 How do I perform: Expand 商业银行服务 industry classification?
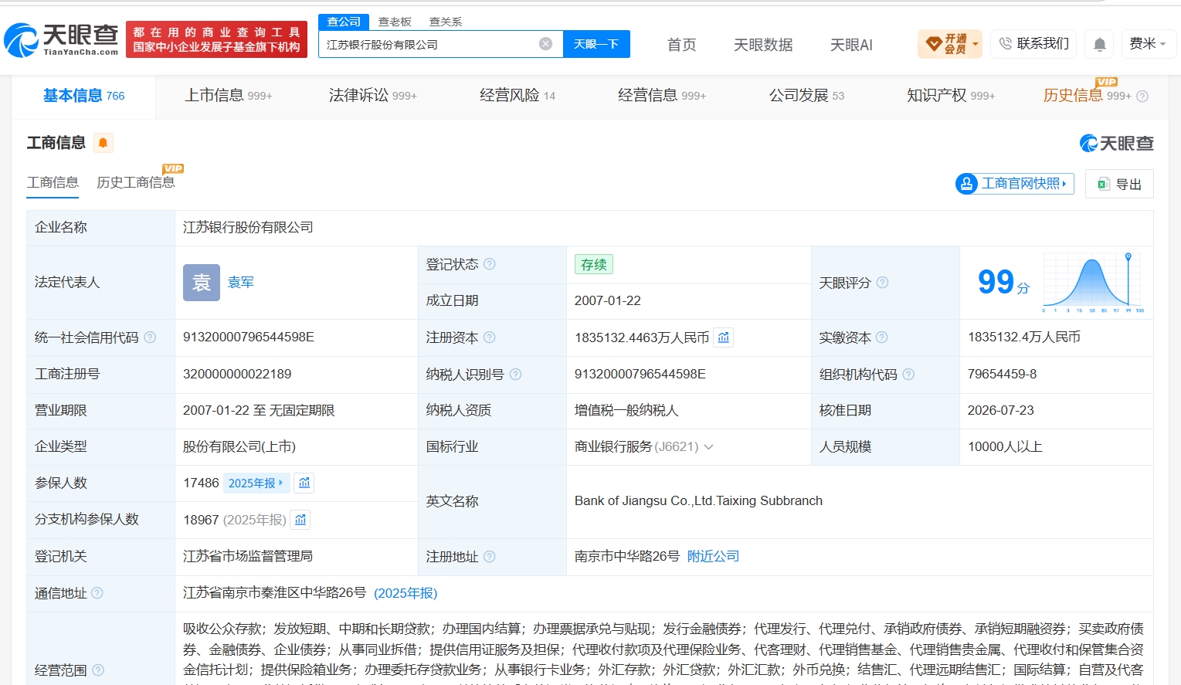tap(709, 447)
